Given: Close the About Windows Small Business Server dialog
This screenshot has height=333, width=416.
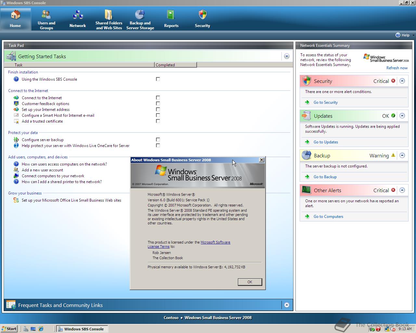Looking at the screenshot, I should click(261, 160).
